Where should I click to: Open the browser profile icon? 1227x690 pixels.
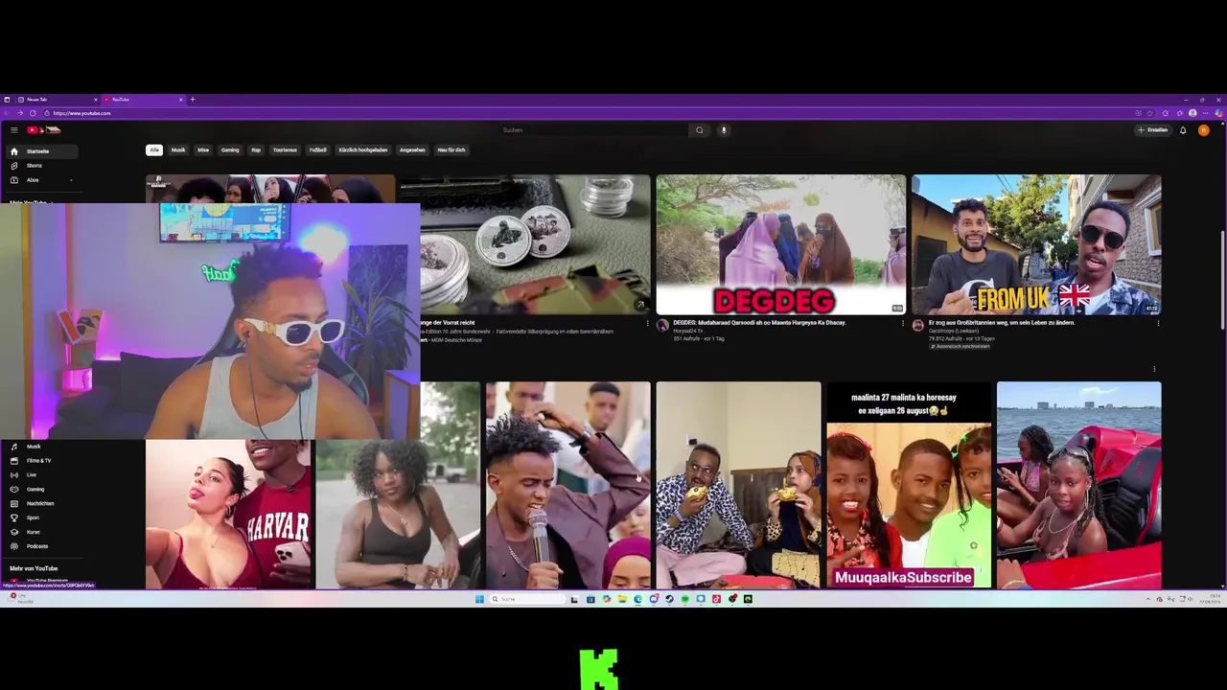tap(1192, 113)
